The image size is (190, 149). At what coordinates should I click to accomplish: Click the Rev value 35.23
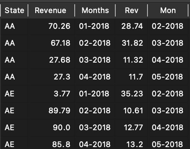131,94
